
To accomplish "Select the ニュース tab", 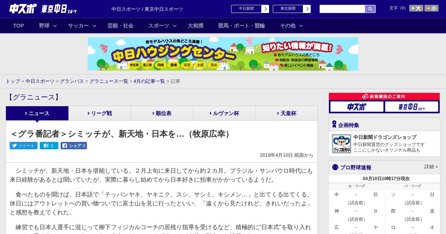I will pos(37,113).
